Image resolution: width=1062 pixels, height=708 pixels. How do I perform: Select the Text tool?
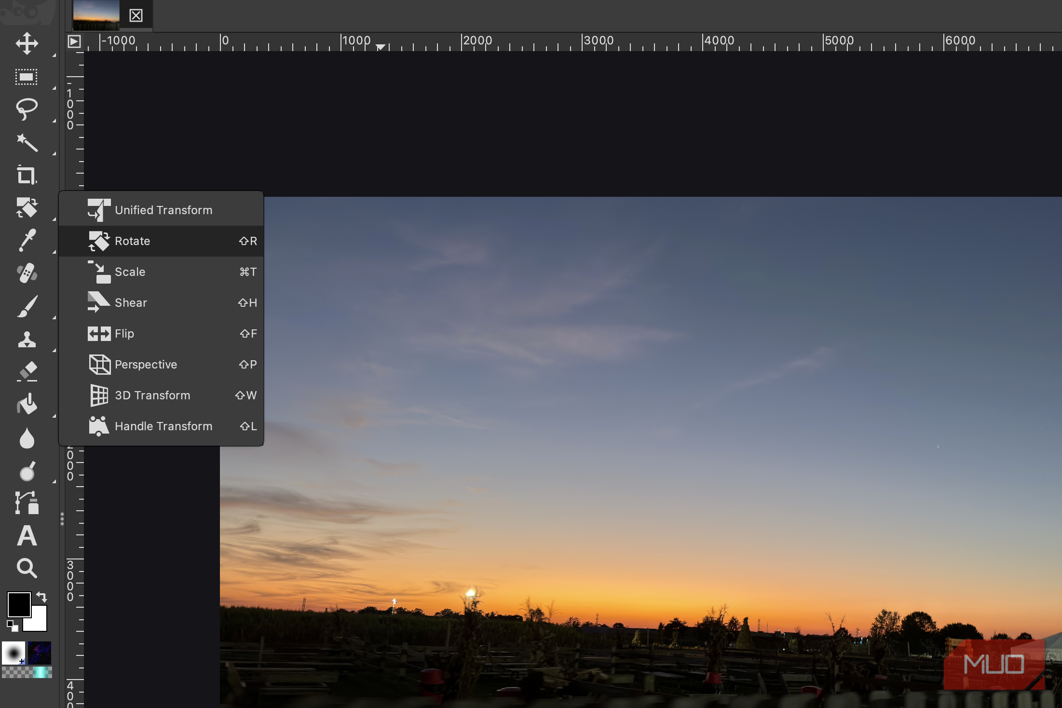pos(27,536)
